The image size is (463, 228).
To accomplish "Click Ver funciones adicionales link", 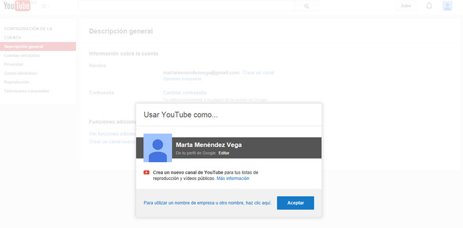I will tap(112, 134).
